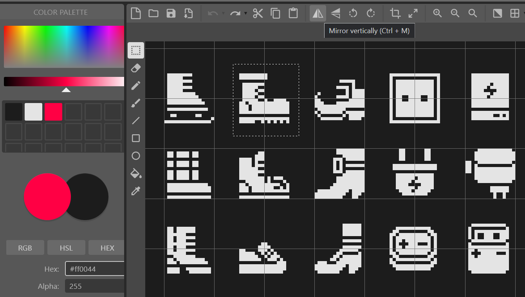Pick a color with the Eyedropper tool
The width and height of the screenshot is (525, 297).
tap(136, 191)
